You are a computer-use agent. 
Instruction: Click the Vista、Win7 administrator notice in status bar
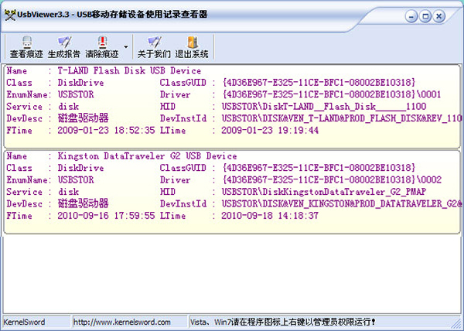[x=282, y=322]
